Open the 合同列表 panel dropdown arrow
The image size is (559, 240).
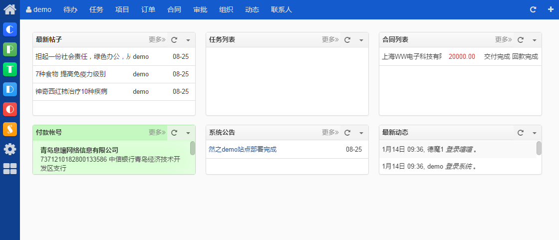535,40
